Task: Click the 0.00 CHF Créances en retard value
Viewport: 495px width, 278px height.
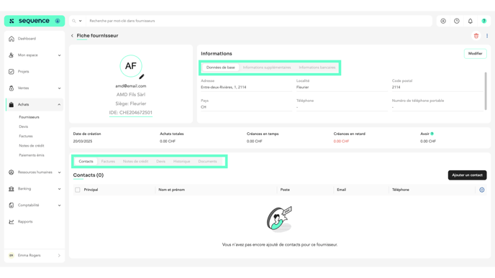Action: 341,142
